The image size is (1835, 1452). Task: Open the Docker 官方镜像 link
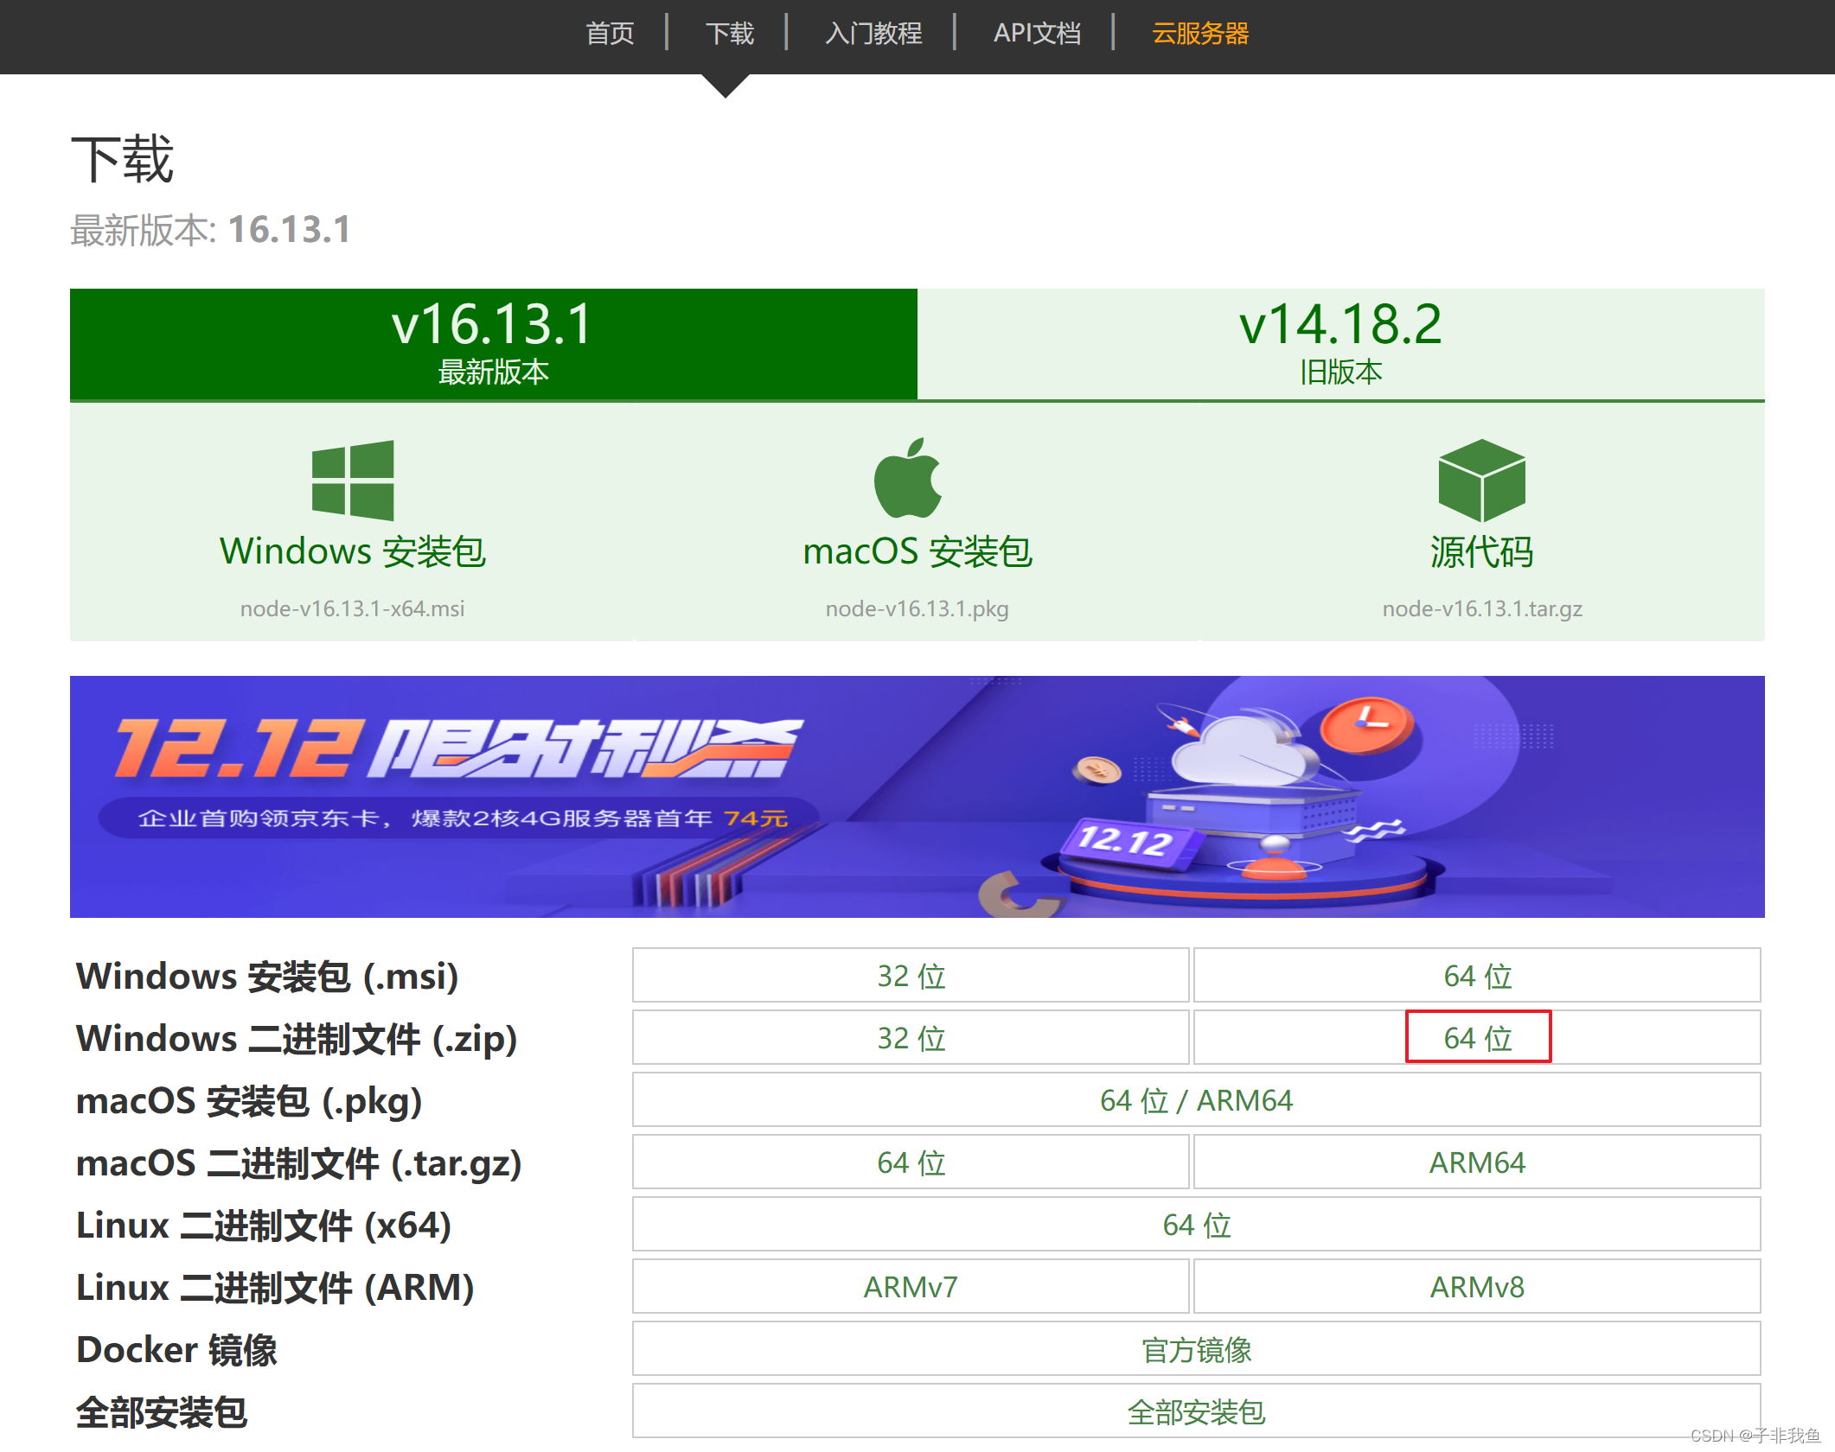click(x=1195, y=1349)
